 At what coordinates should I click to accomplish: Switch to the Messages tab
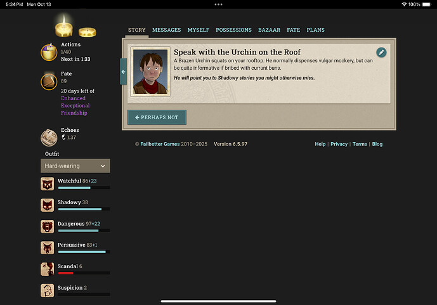coord(166,30)
